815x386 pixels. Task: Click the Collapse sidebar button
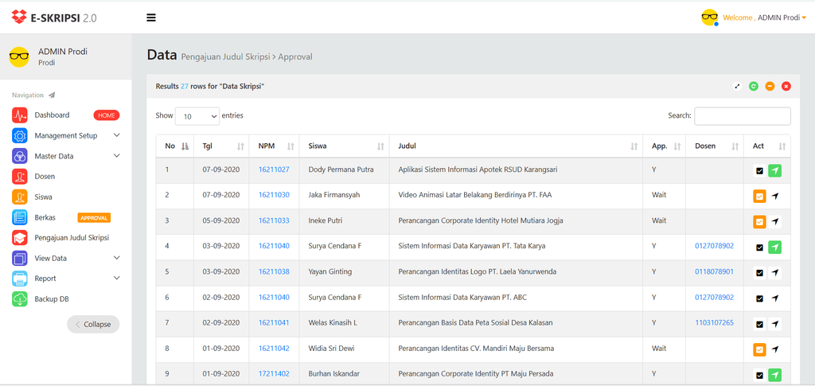93,324
